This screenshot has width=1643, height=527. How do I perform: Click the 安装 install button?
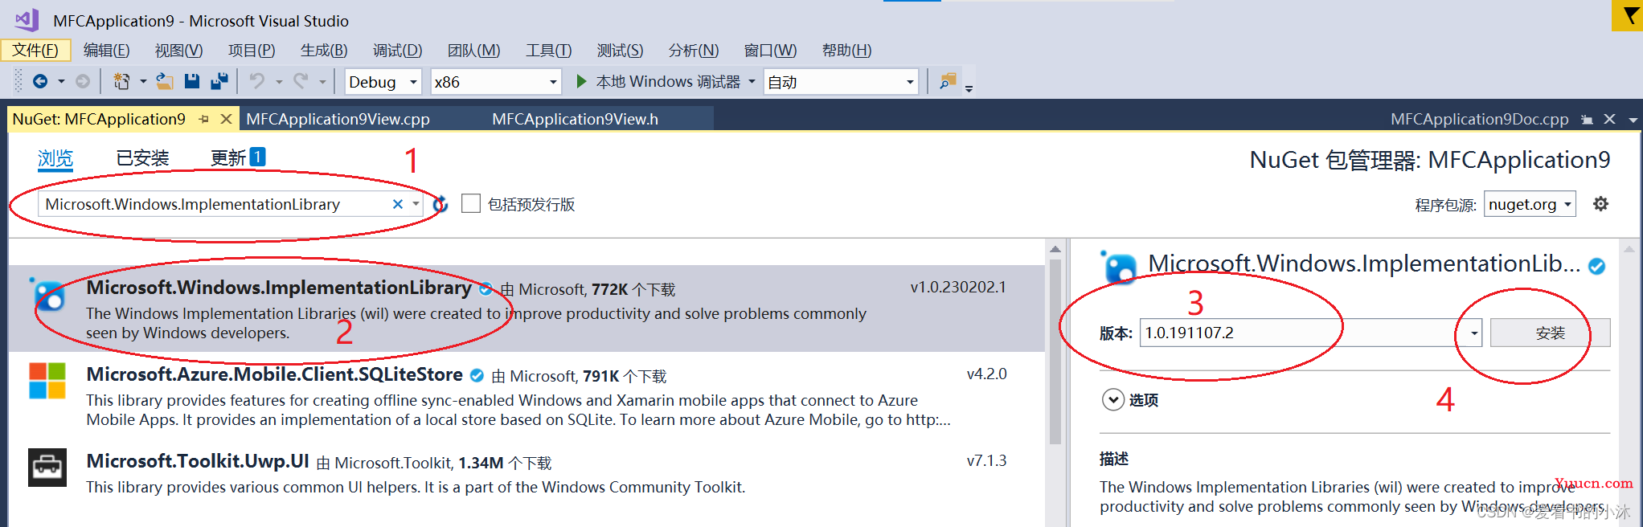[1550, 333]
